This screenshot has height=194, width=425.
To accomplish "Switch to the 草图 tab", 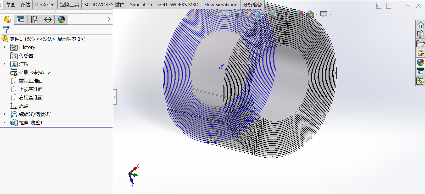I will point(10,4).
